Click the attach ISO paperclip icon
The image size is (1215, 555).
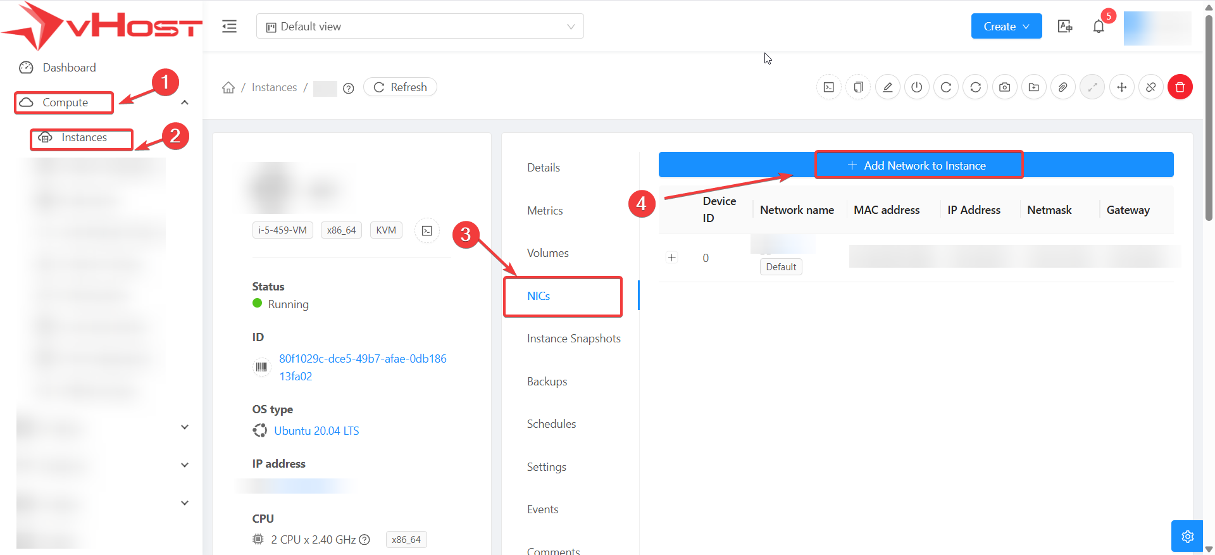pyautogui.click(x=1063, y=87)
